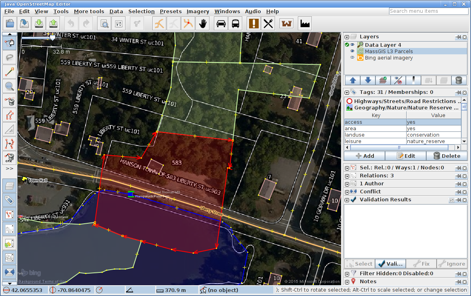
Task: Expand the Notes panel
Action: tap(347, 282)
